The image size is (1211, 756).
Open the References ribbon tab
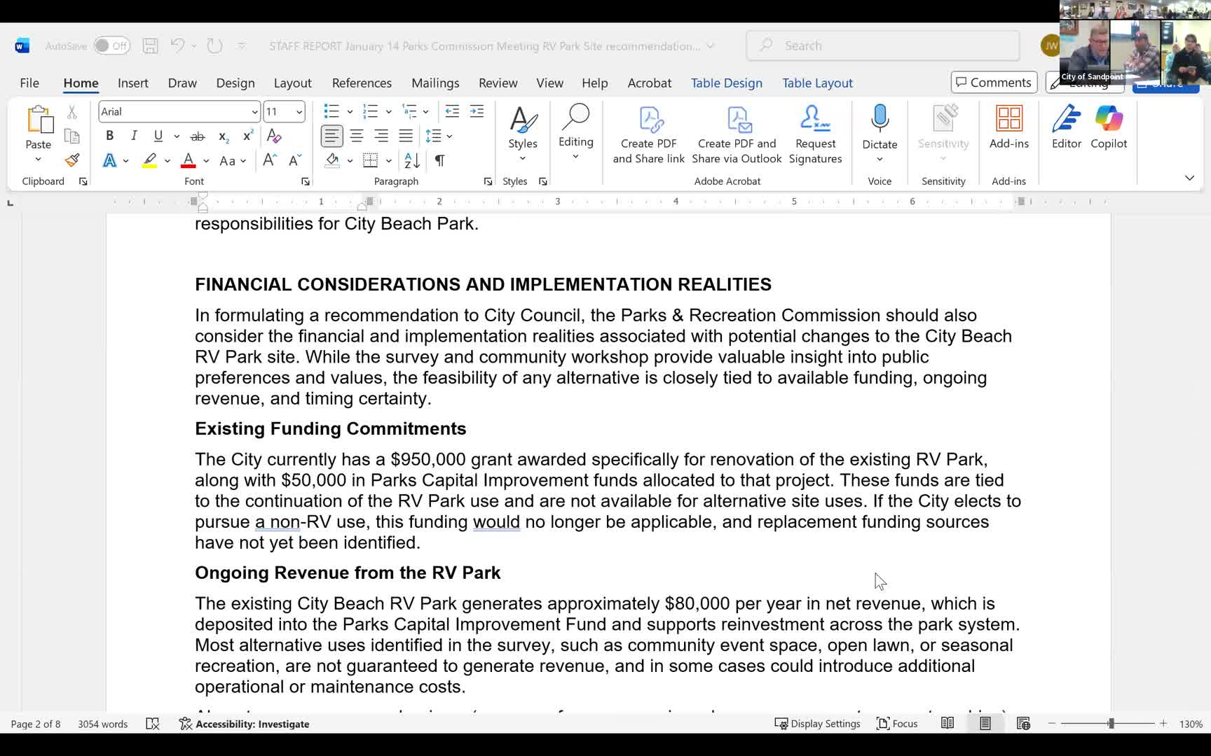(362, 83)
